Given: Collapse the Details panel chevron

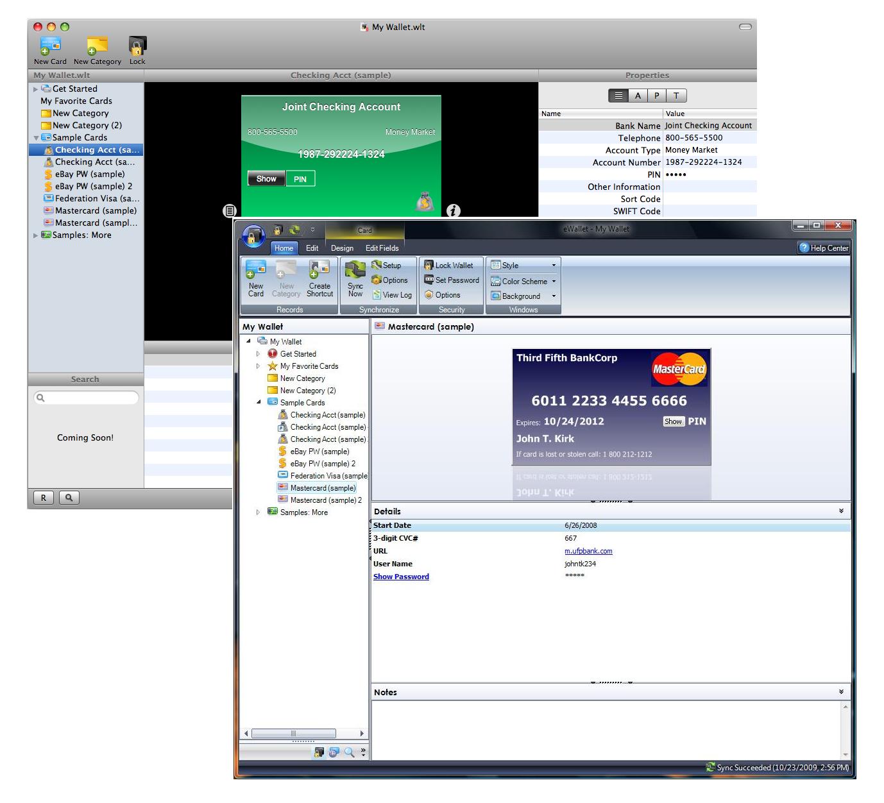Looking at the screenshot, I should [x=841, y=511].
